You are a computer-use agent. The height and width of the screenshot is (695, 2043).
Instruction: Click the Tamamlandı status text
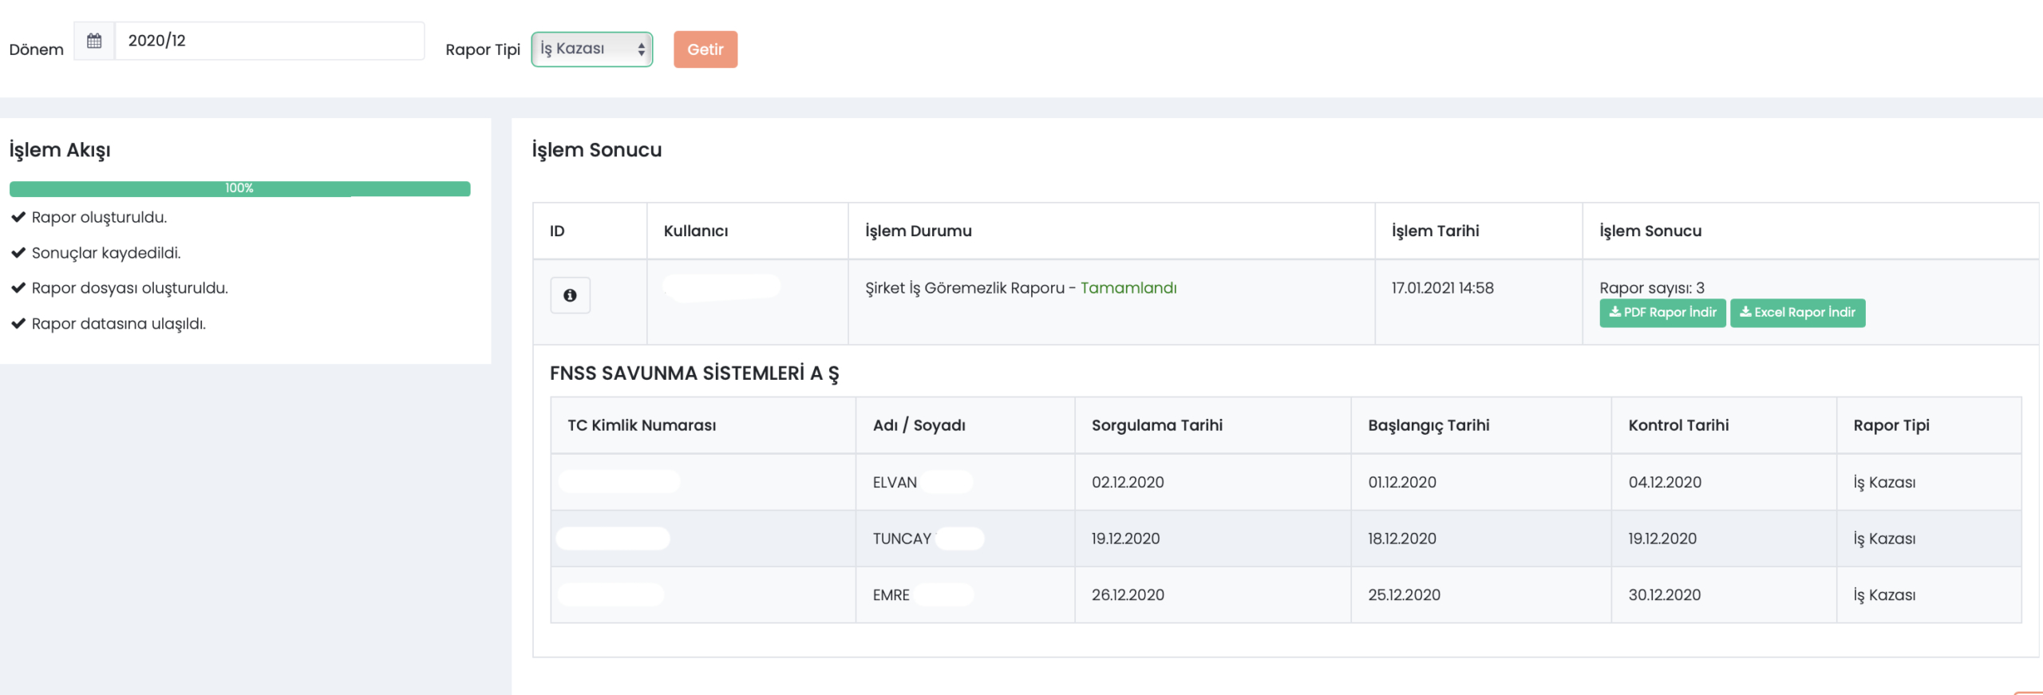[x=1128, y=288]
